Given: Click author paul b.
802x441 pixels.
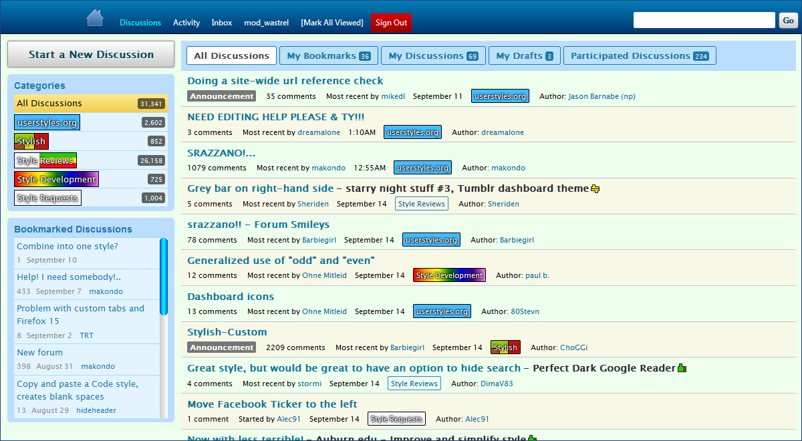Looking at the screenshot, I should tap(537, 275).
